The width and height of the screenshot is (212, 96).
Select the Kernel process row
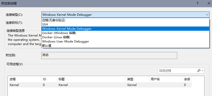coord(100,85)
